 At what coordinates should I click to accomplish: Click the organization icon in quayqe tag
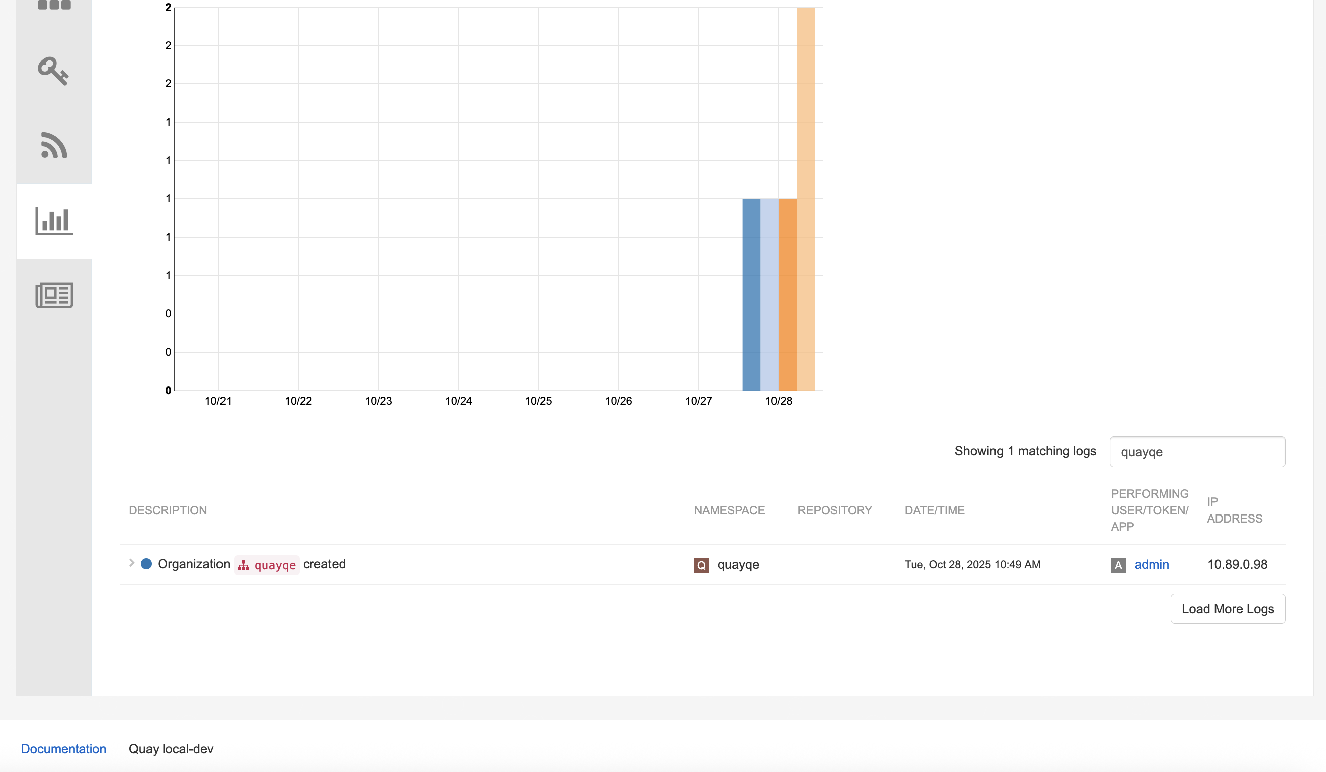(x=243, y=565)
